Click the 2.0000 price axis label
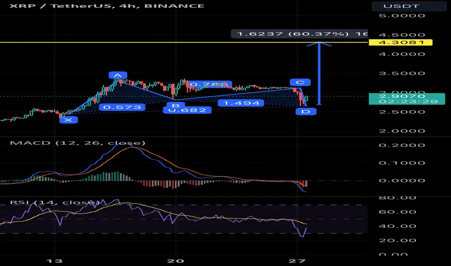Image resolution: width=451 pixels, height=266 pixels. (402, 131)
